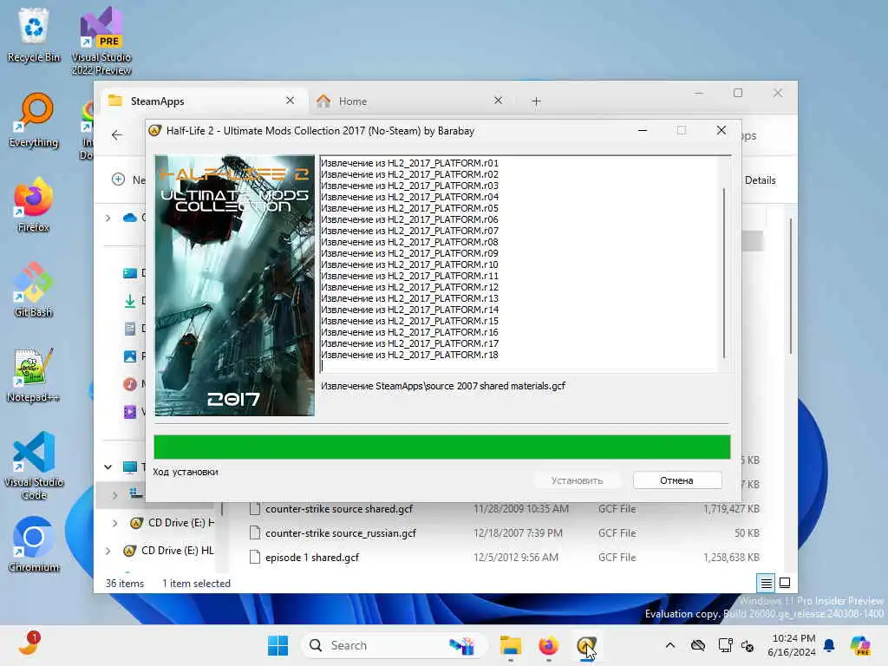Close the Home Explorer tab
The image size is (888, 666).
(498, 101)
